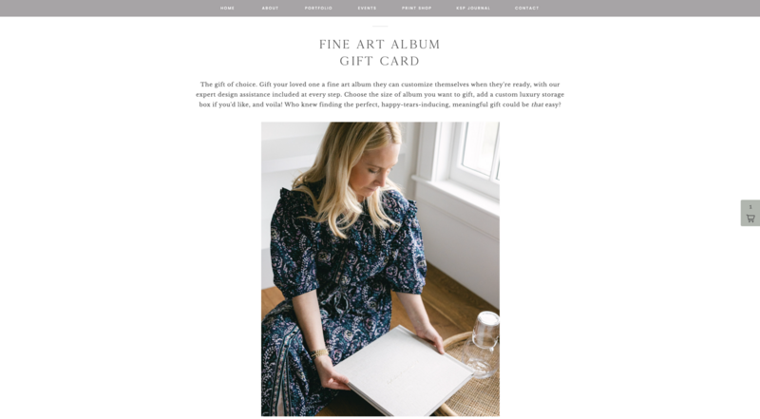The image size is (760, 419).
Task: Navigate to Portfolio
Action: pyautogui.click(x=318, y=9)
